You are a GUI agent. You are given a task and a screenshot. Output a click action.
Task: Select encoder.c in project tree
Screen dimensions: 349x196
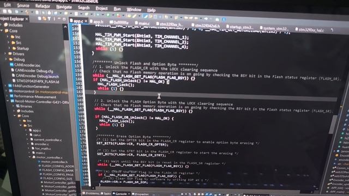coord(40,144)
